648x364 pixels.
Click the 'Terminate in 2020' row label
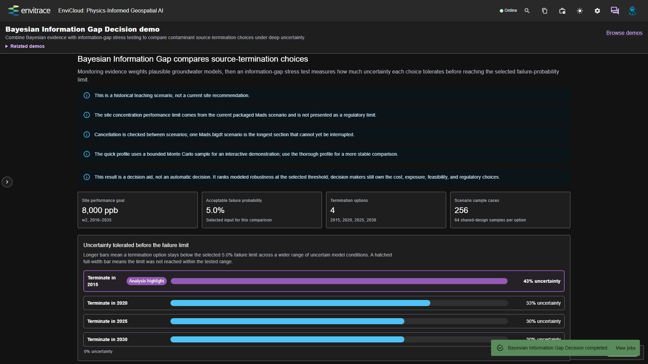pyautogui.click(x=107, y=303)
